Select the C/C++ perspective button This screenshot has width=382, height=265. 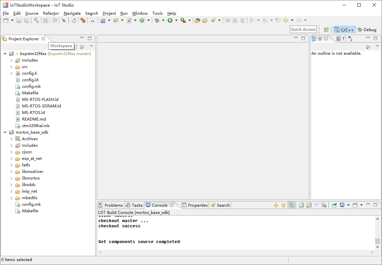345,30
